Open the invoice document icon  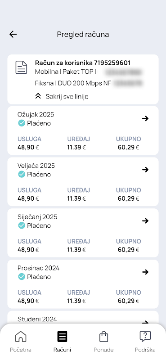(x=21, y=67)
